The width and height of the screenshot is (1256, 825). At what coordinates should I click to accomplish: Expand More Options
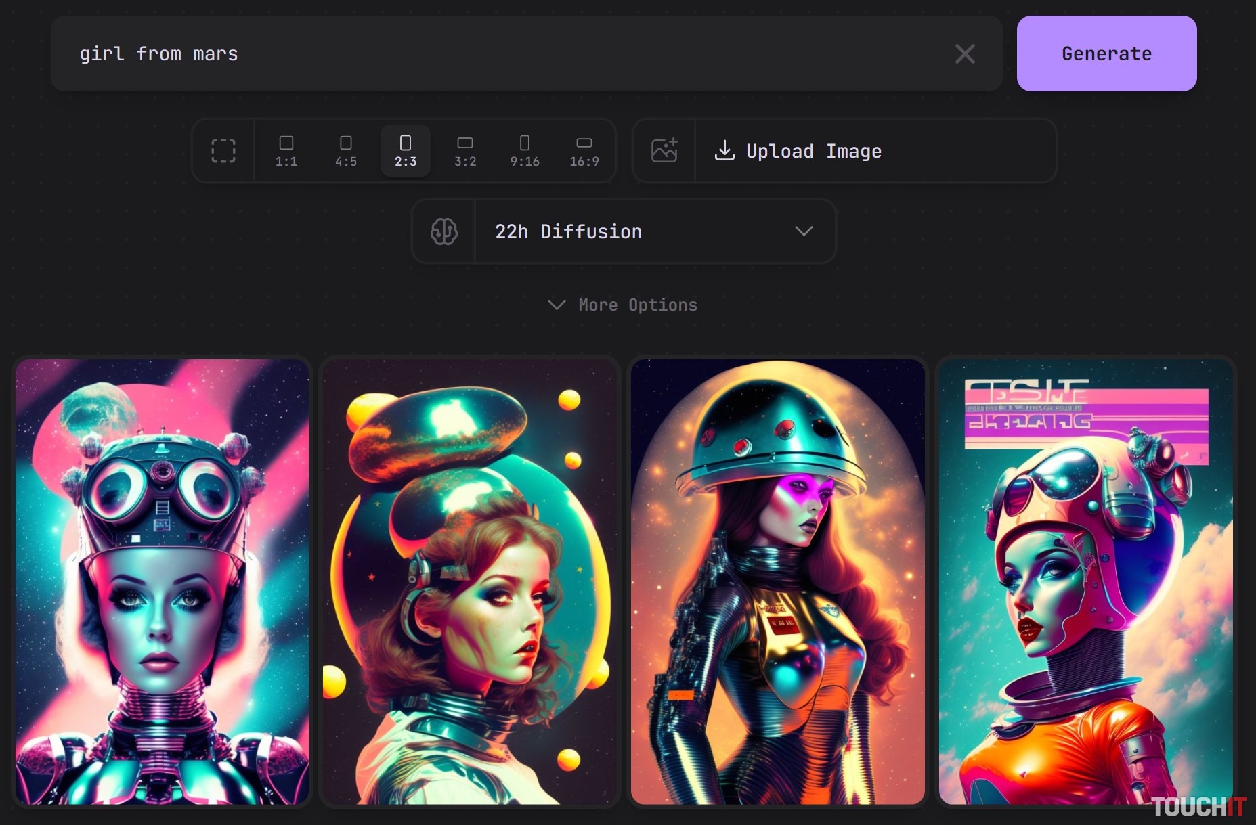pos(623,305)
